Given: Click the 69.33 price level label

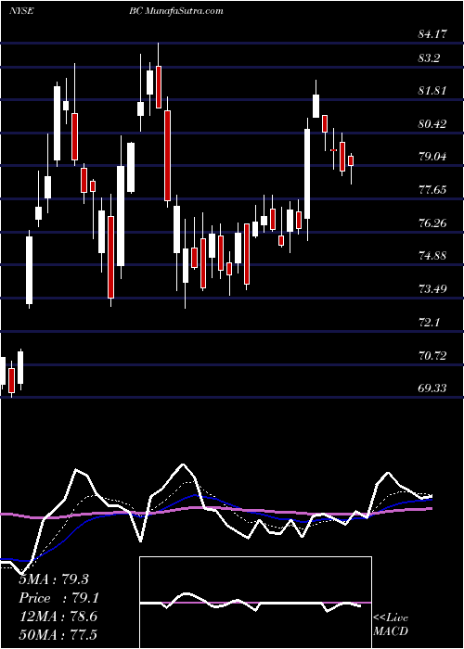Looking at the screenshot, I should (x=432, y=388).
